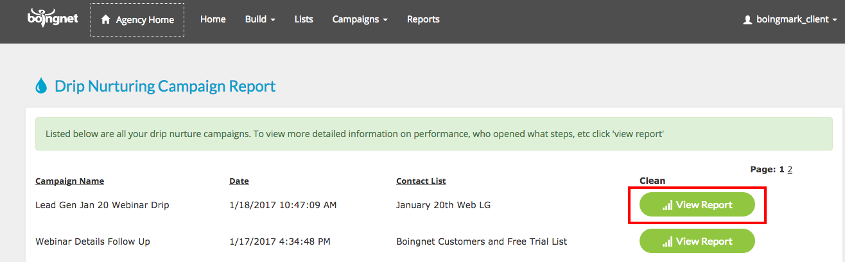Screen dimensions: 845x262
Task: Click bar chart icon on Lead Gen report button
Action: pos(668,205)
